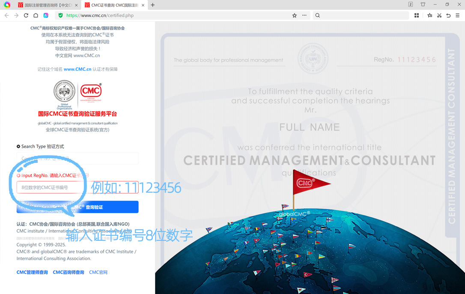The width and height of the screenshot is (465, 294).
Task: Open the four-square extensions grid icon
Action: pos(416,15)
